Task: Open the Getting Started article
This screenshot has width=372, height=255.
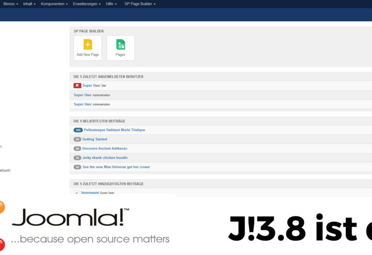Action: click(94, 139)
